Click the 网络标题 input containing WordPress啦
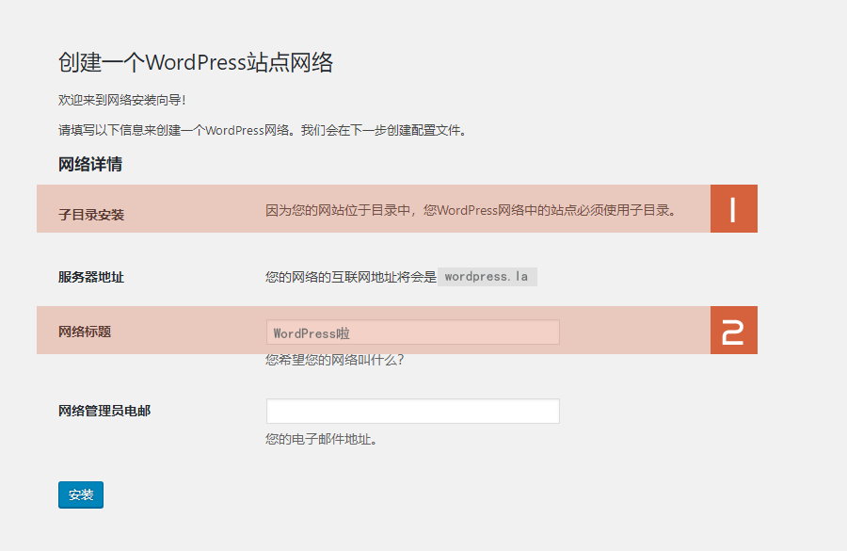This screenshot has height=551, width=847. tap(411, 332)
